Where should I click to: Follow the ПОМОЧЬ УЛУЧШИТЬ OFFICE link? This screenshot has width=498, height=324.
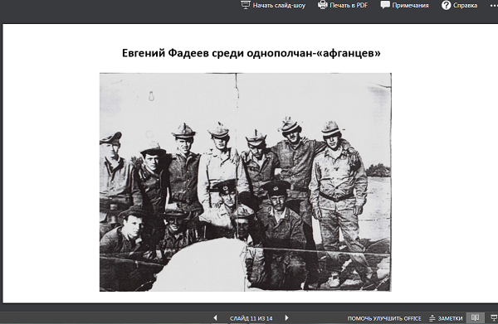[x=384, y=318]
